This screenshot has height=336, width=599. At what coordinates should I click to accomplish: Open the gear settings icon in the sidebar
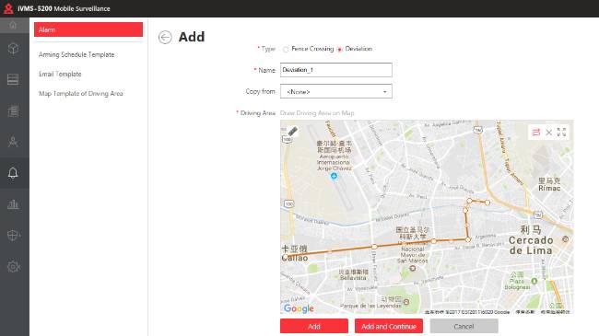13,267
